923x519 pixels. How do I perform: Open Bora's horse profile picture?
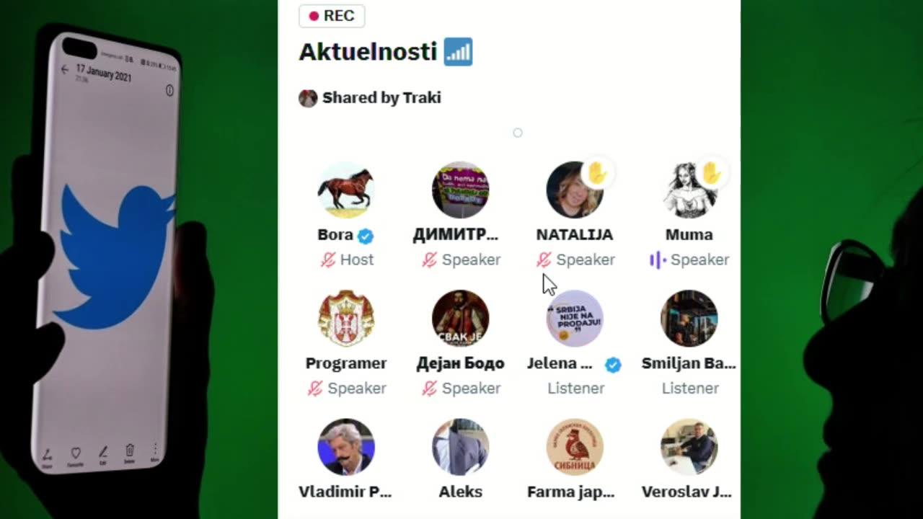[346, 190]
